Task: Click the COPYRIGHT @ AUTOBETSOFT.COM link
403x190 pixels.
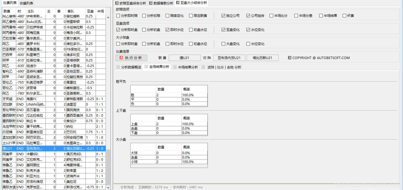Action: point(319,58)
